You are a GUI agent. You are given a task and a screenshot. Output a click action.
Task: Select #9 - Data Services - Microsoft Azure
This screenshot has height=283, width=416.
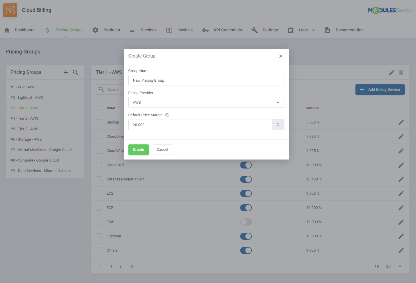[41, 171]
